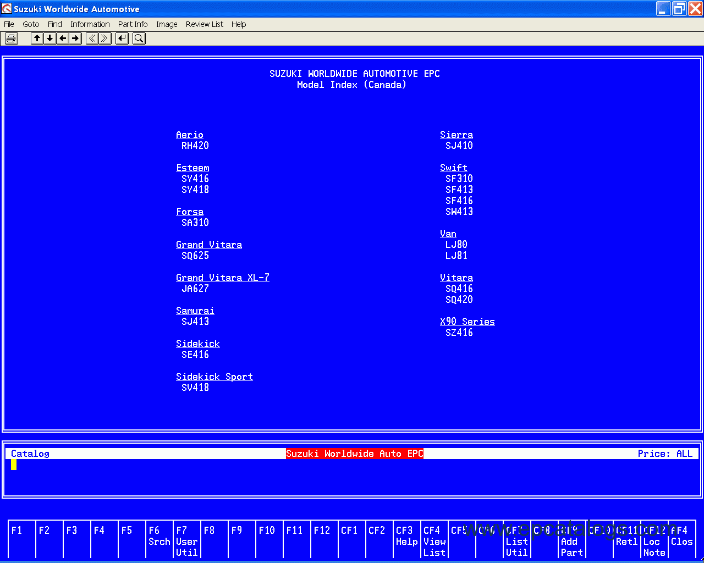Click the Enter return arrow icon

tap(122, 38)
